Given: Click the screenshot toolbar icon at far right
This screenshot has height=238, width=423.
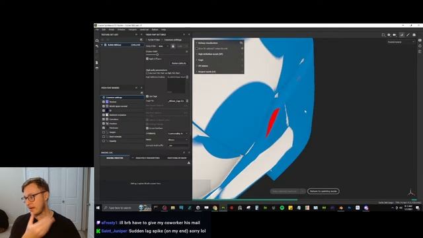Looking at the screenshot, I should pos(414,35).
